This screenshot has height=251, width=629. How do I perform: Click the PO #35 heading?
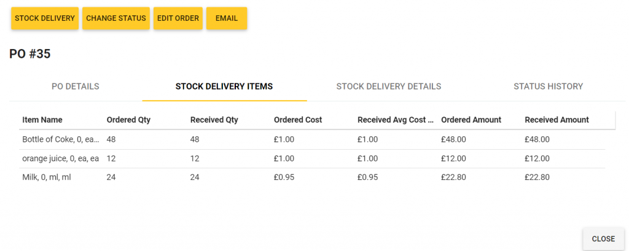30,54
